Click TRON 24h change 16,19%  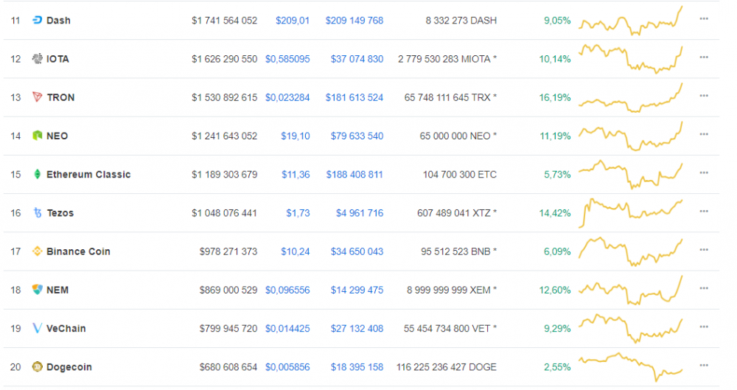pos(555,97)
